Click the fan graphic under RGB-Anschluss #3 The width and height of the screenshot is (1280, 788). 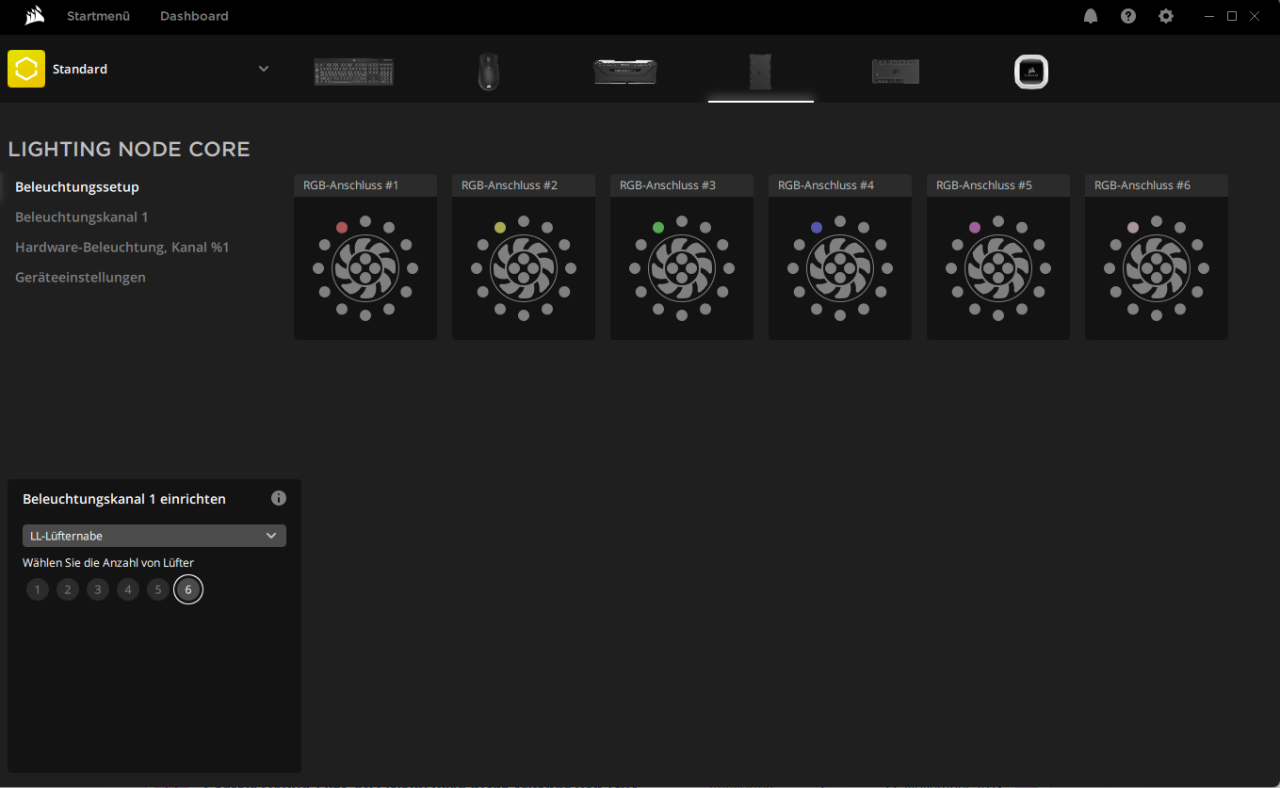pyautogui.click(x=682, y=268)
